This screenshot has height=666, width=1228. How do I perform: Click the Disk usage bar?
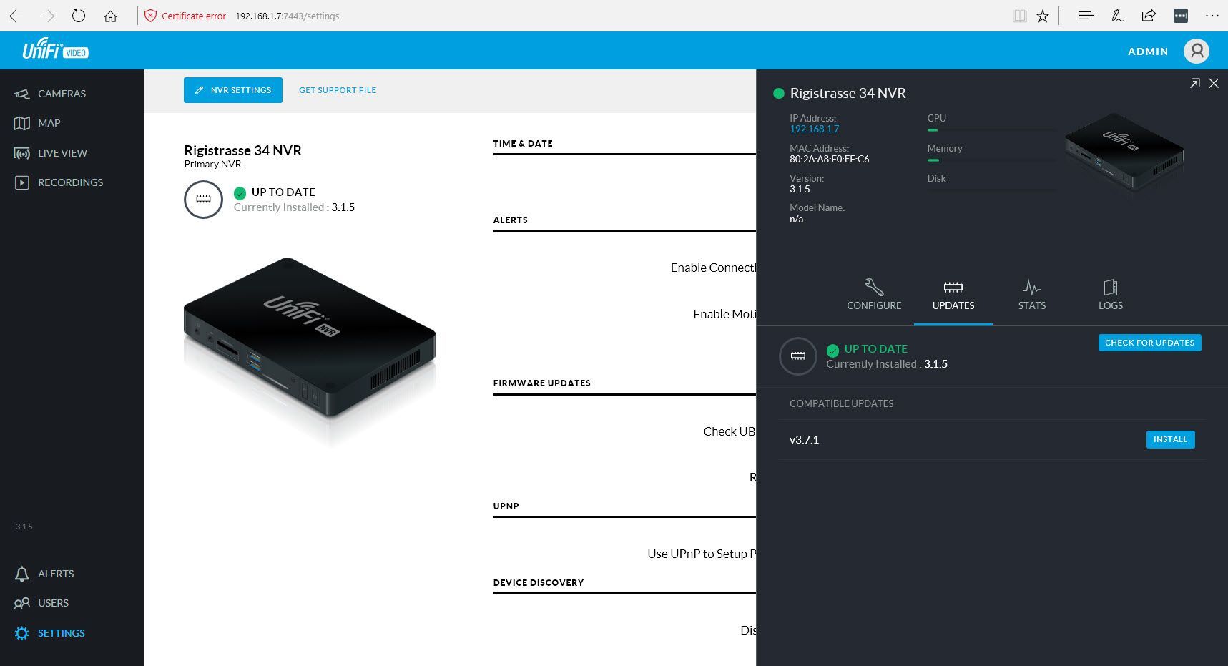[991, 190]
